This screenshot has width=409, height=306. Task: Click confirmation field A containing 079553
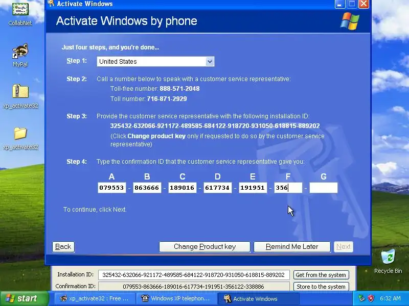tap(111, 188)
